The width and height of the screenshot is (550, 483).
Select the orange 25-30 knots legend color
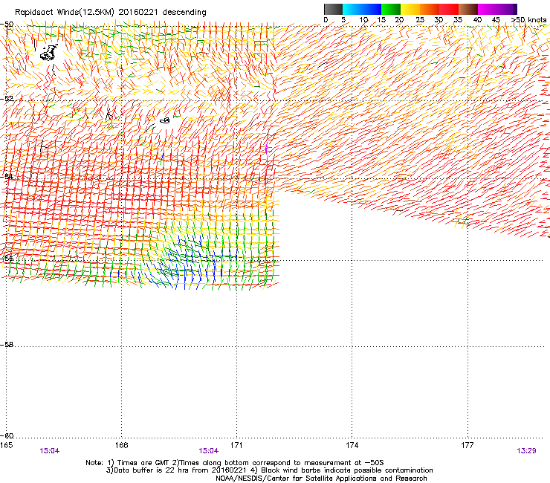click(430, 9)
